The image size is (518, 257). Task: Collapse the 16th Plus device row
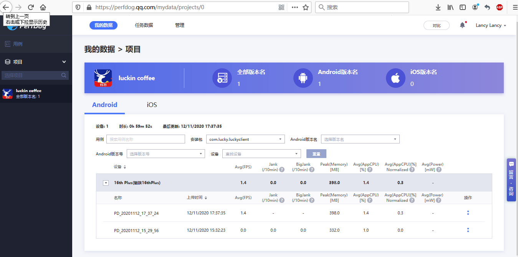(106, 183)
